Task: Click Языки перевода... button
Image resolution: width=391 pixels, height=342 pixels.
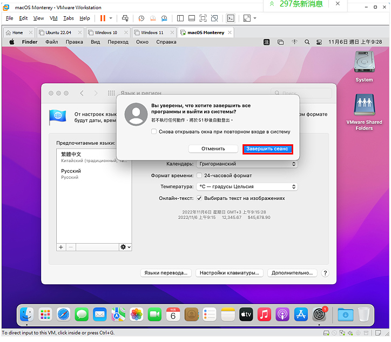Action: [166, 273]
